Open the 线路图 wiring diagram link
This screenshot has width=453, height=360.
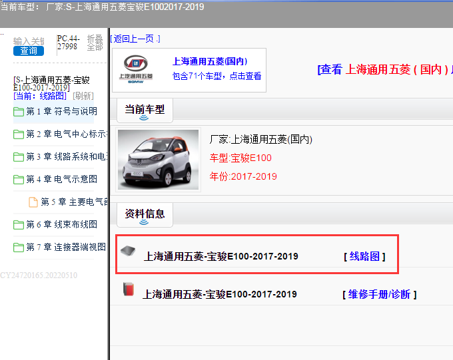(364, 256)
